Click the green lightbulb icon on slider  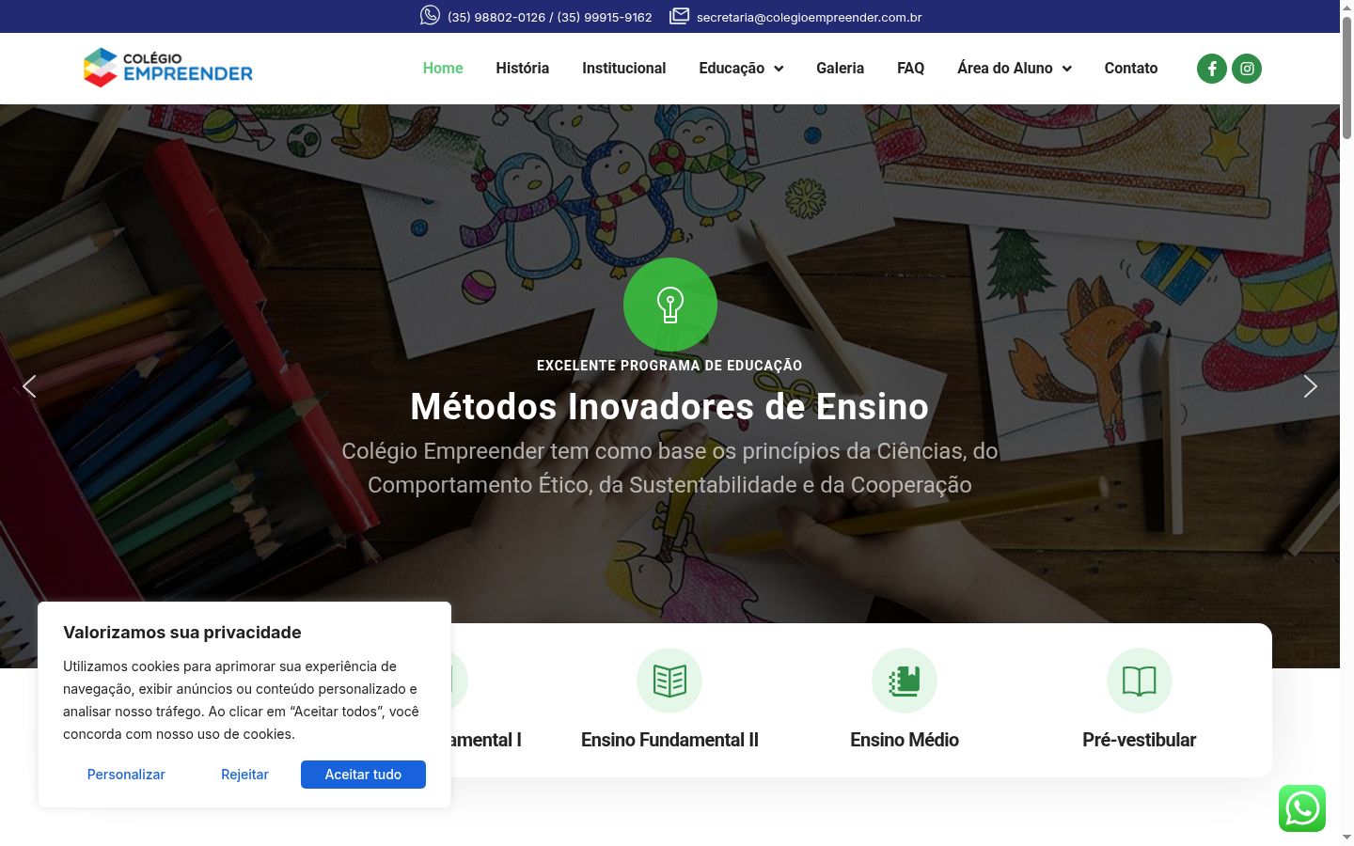(670, 305)
